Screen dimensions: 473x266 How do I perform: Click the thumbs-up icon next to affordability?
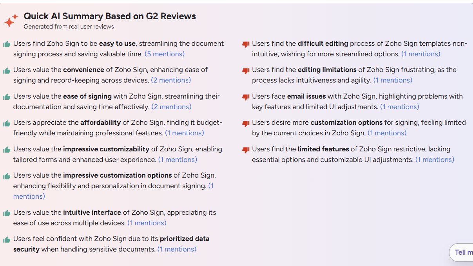pos(7,123)
